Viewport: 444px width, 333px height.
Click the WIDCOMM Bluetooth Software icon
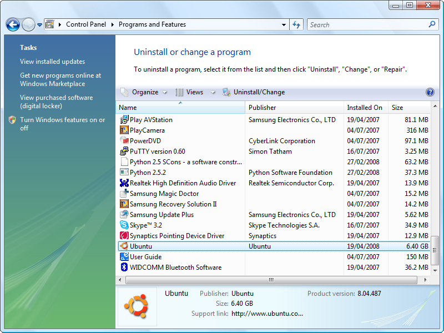[x=124, y=268]
